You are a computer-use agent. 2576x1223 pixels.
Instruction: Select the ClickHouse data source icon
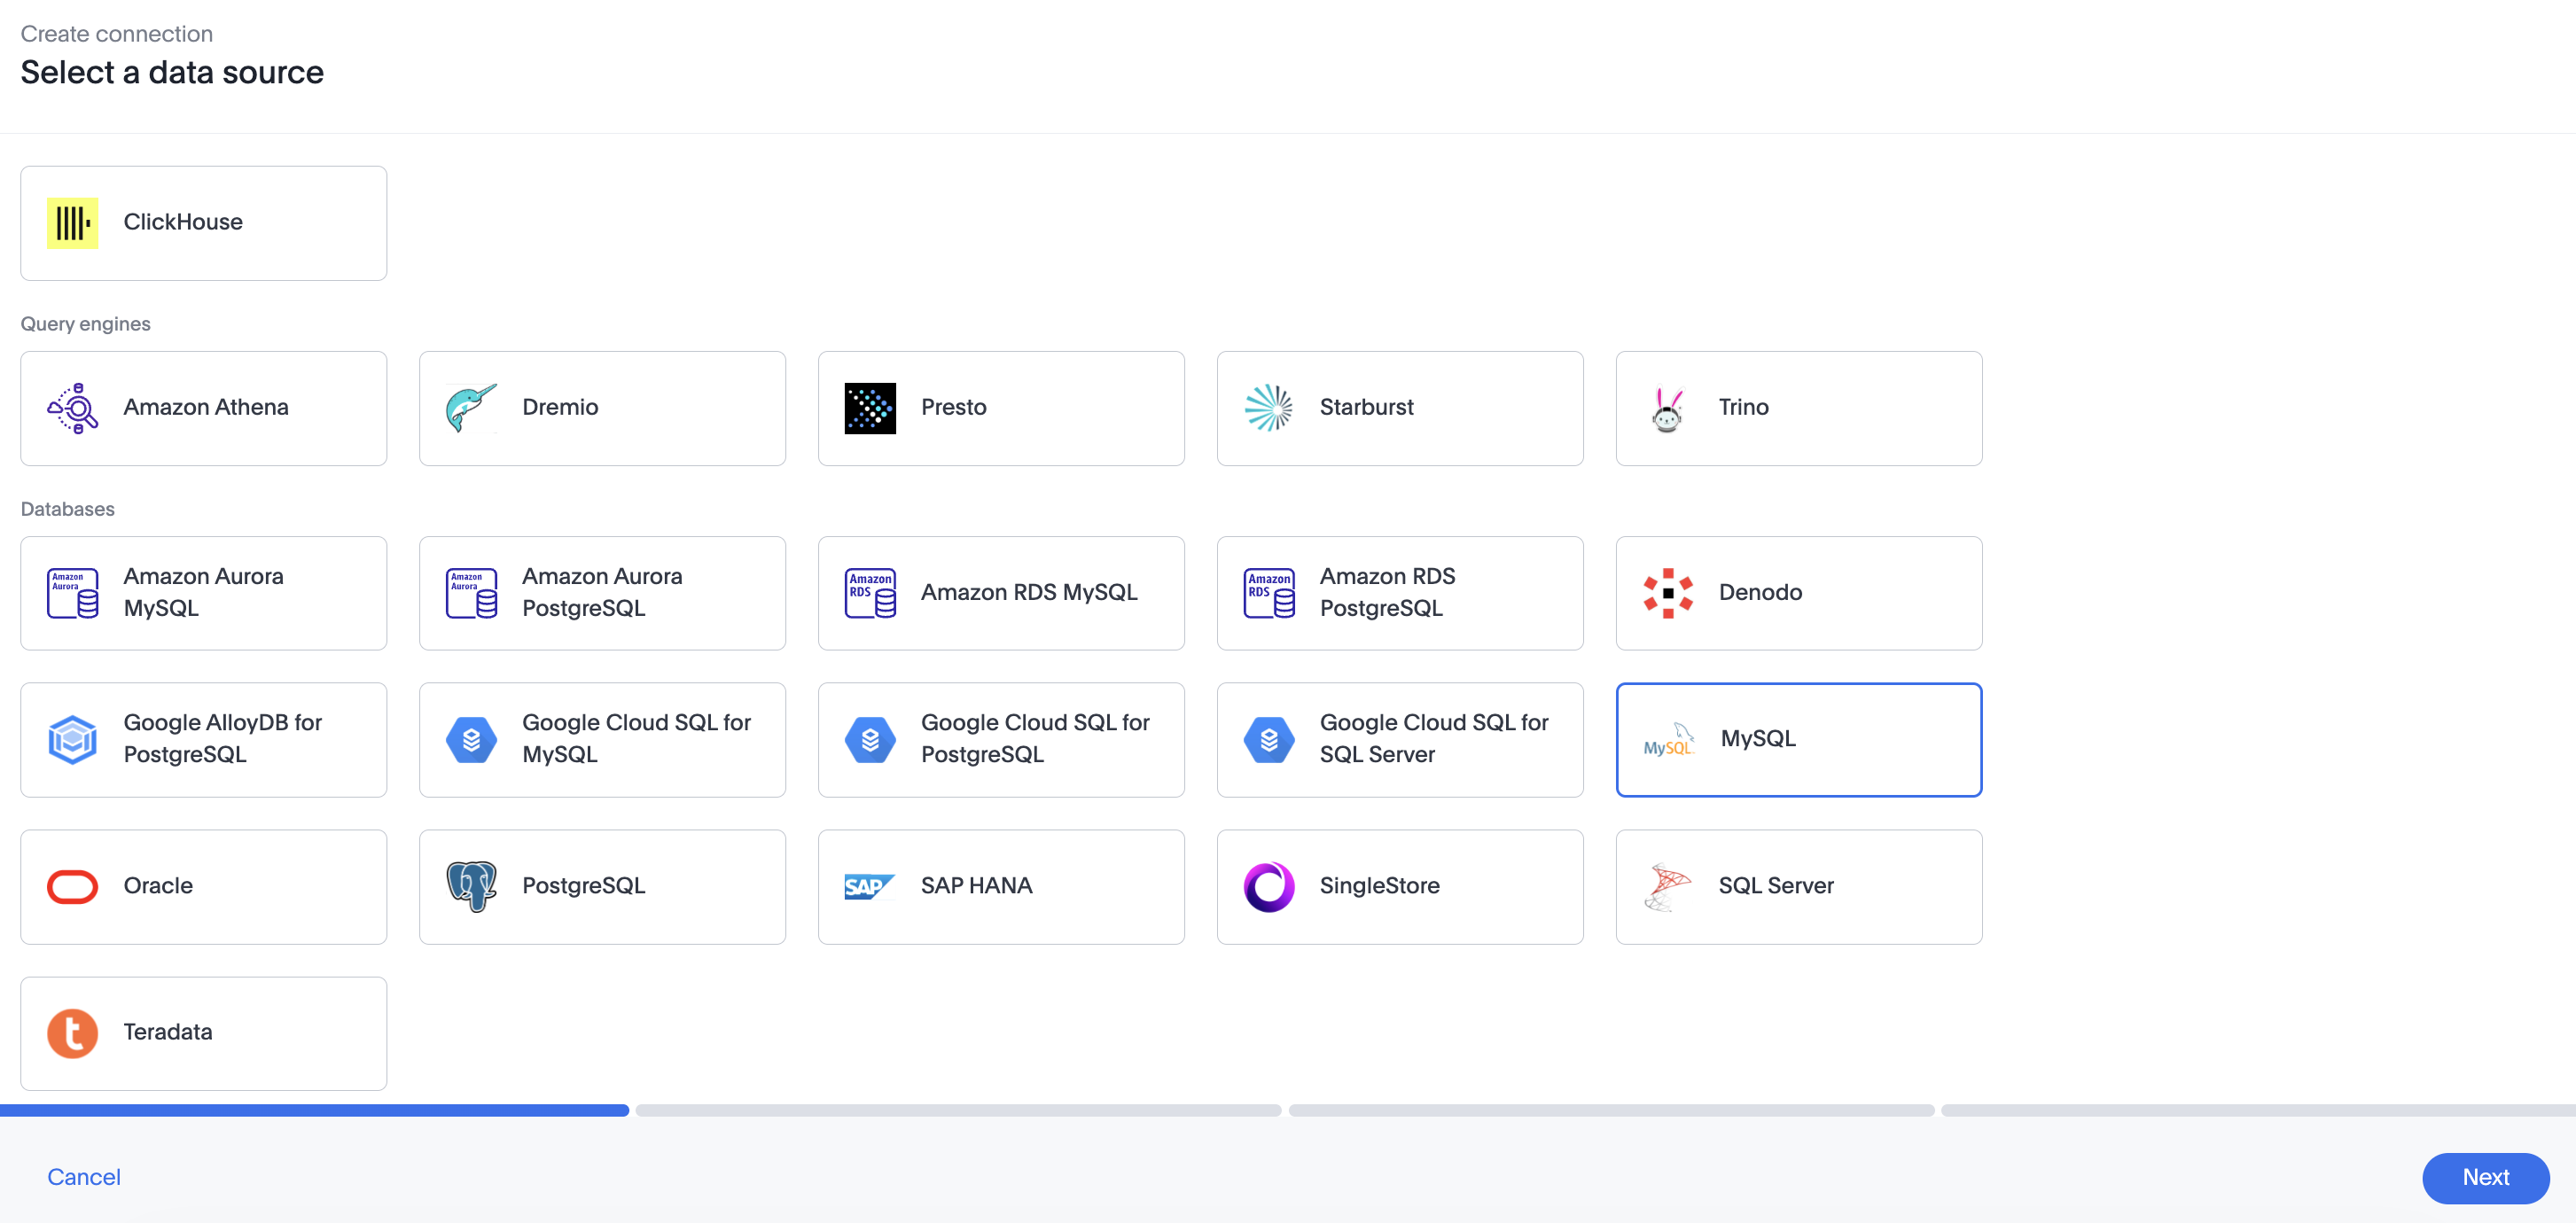(71, 222)
